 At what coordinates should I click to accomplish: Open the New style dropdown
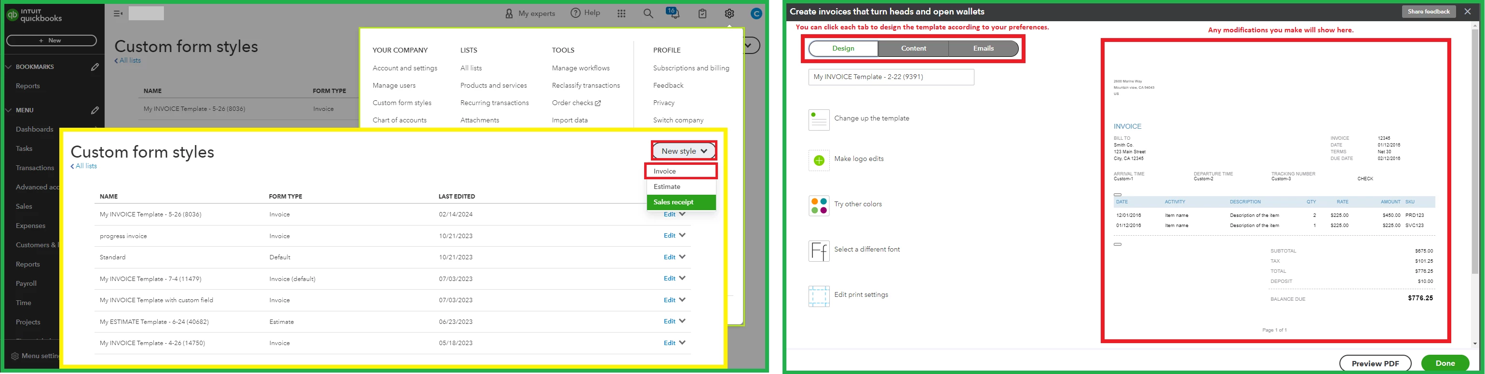(x=684, y=151)
